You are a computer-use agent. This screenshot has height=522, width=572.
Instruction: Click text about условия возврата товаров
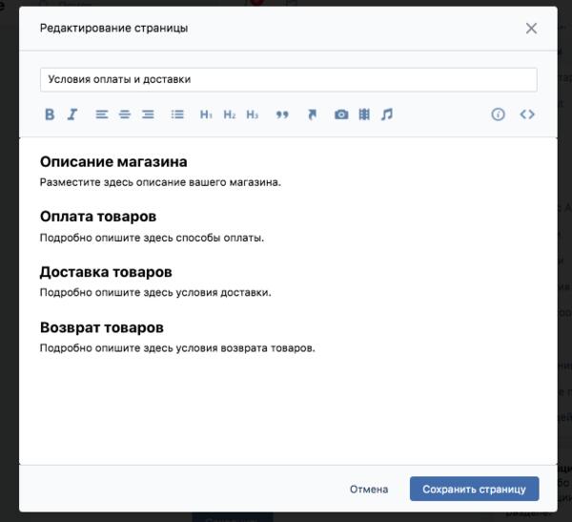click(177, 348)
